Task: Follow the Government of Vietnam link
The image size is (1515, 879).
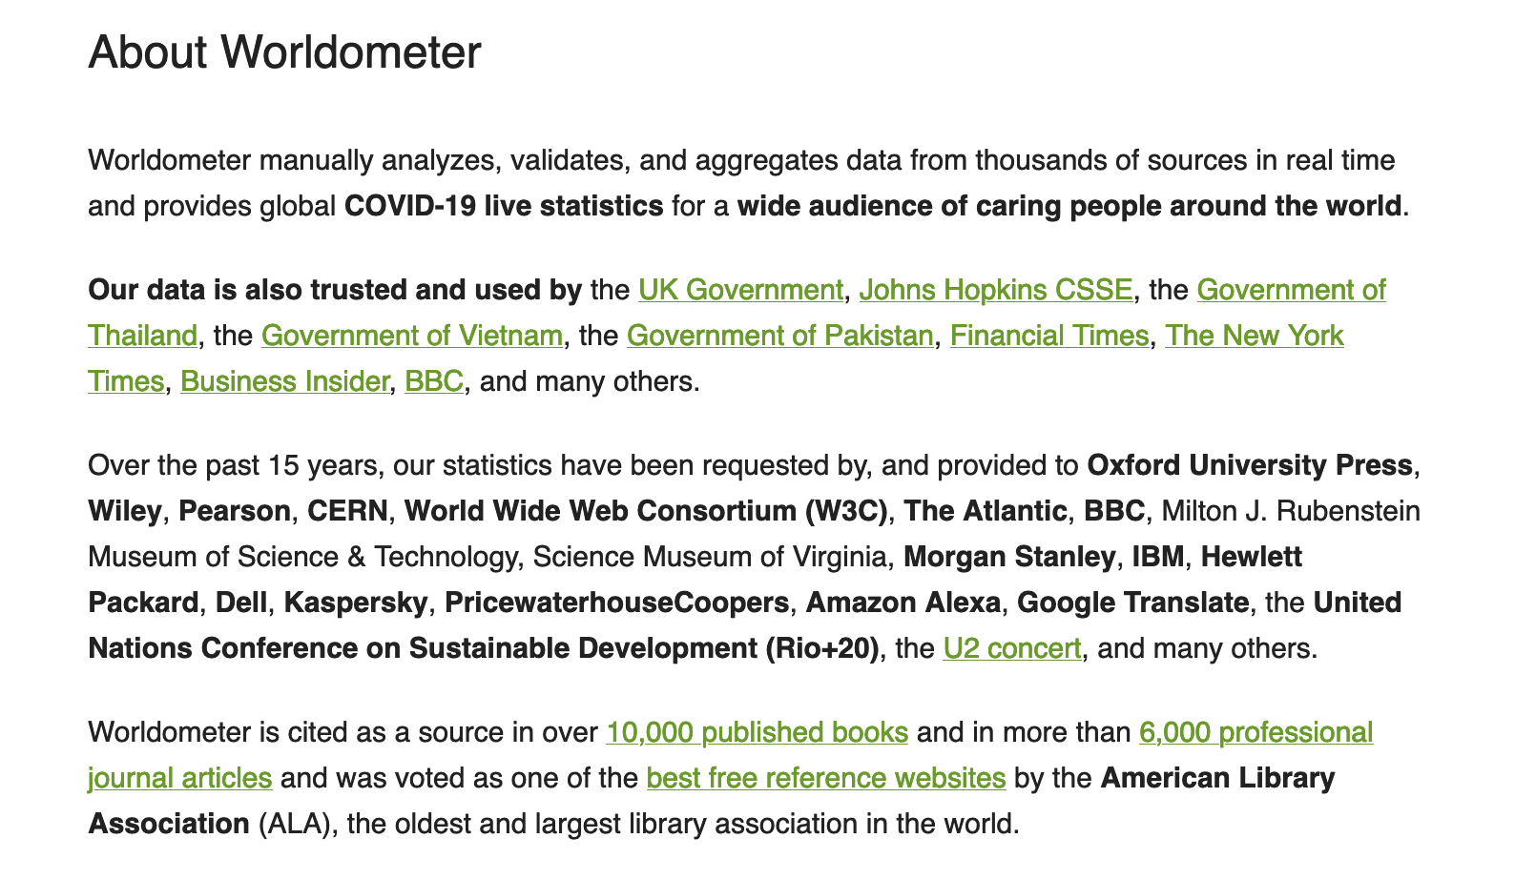Action: pos(412,336)
